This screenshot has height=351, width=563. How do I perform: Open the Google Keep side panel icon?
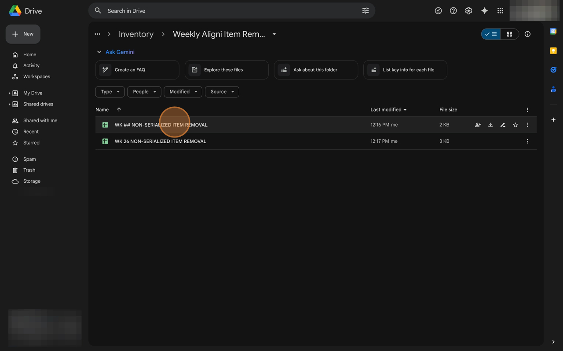[x=553, y=51]
